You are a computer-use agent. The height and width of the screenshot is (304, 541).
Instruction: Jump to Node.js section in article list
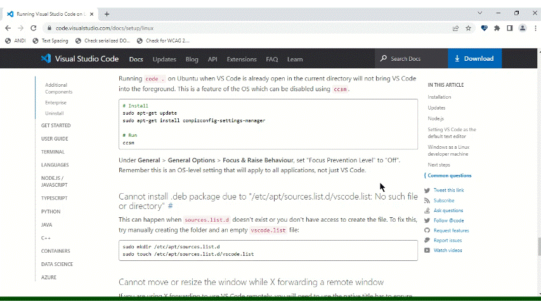436,118
